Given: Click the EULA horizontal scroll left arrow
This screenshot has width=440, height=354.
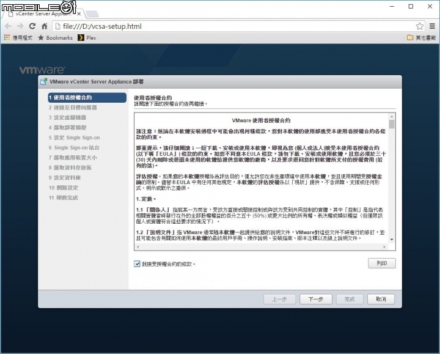Looking at the screenshot, I should pyautogui.click(x=137, y=247).
